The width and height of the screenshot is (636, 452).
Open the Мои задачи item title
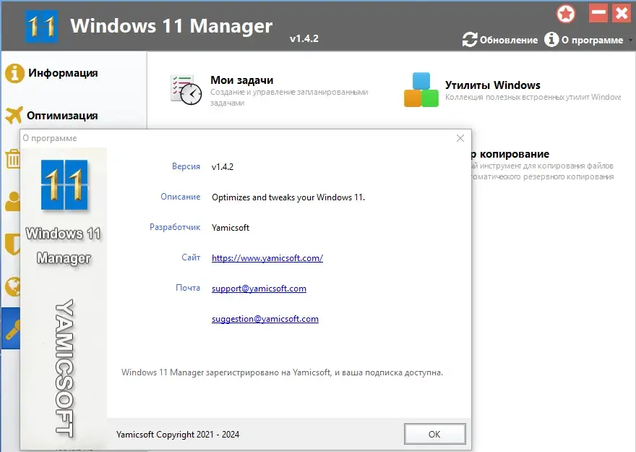(x=241, y=80)
